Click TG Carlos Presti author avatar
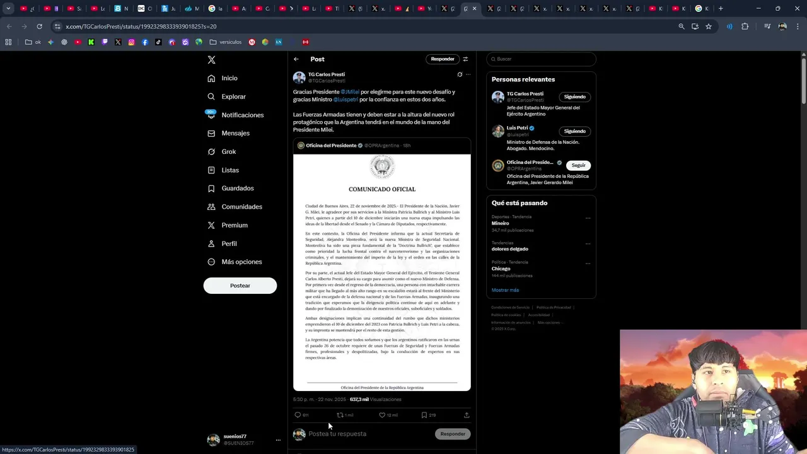 tap(299, 78)
